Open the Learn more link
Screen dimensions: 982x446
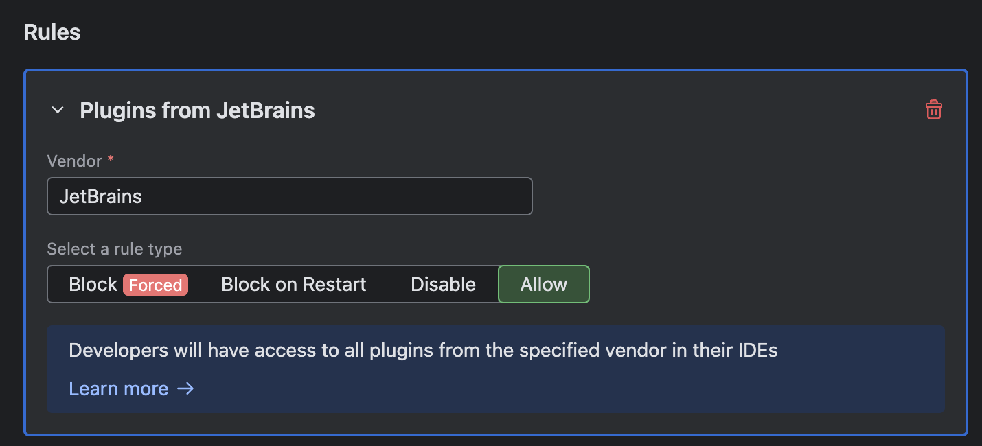coord(118,389)
